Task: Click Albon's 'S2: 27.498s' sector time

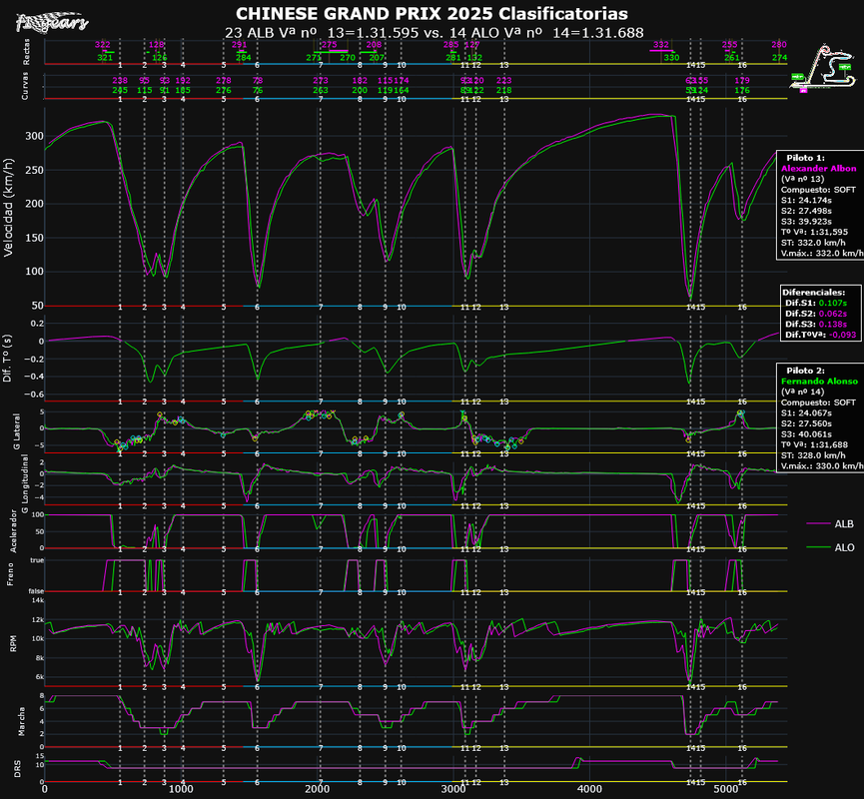Action: coord(806,211)
